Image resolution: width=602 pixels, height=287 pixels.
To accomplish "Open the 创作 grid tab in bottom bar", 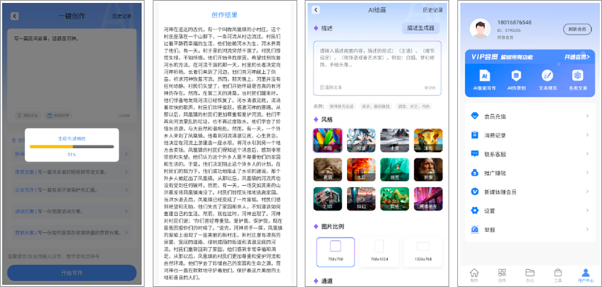I will 502,275.
